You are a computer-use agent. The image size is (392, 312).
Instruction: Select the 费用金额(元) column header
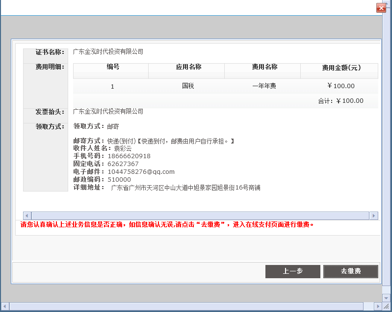(339, 71)
